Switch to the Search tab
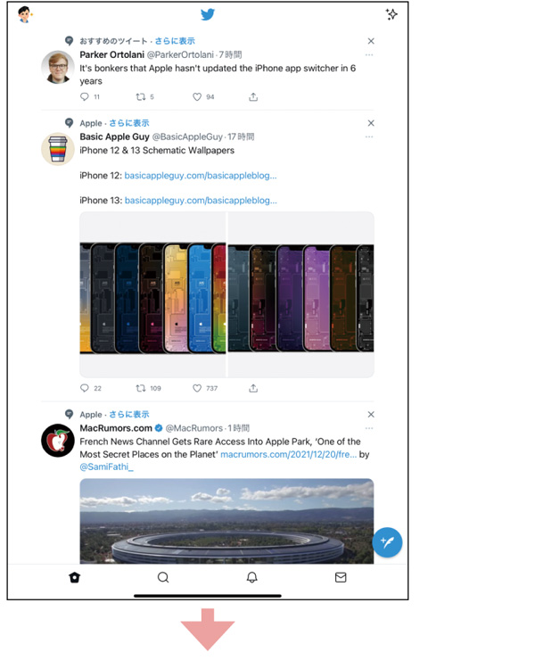This screenshot has height=669, width=535. click(x=163, y=577)
